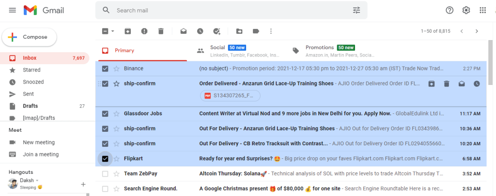Open the [Imap]/Drafts label
Image resolution: width=496 pixels, height=196 pixels.
tap(45, 118)
